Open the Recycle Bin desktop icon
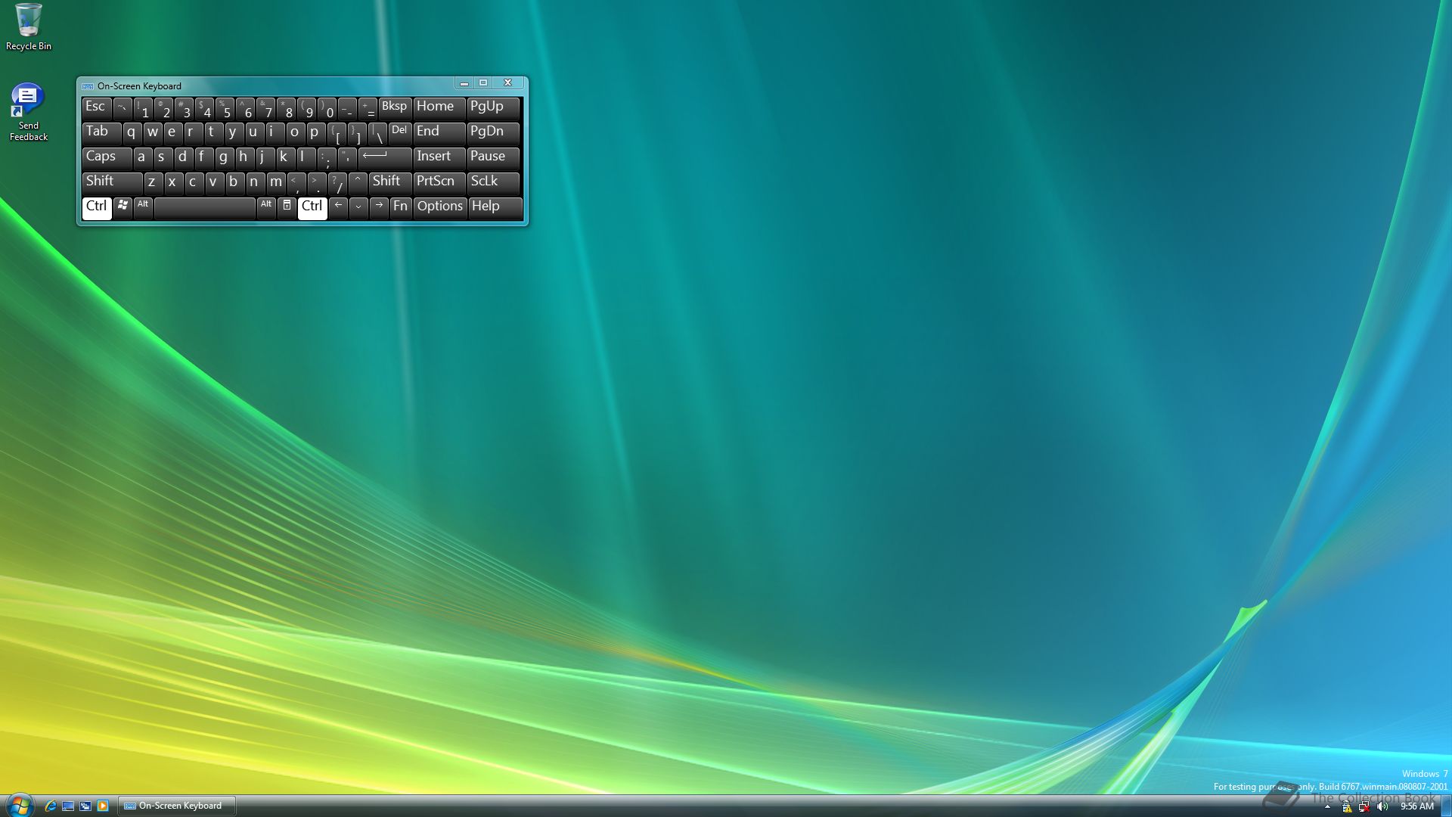This screenshot has height=817, width=1452. coord(29,27)
